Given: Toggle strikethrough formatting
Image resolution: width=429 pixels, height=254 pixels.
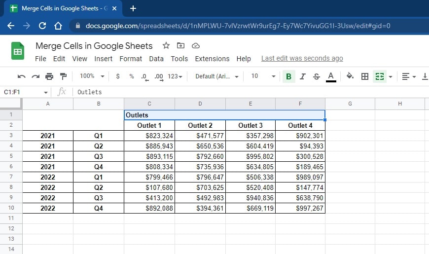Looking at the screenshot, I should tap(316, 76).
